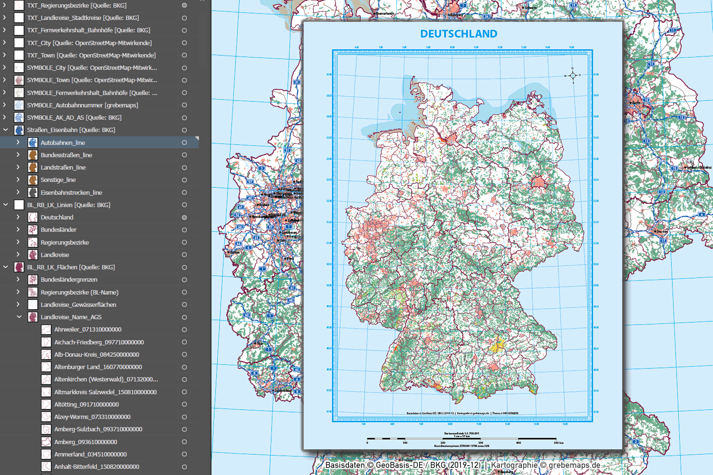713x475 pixels.
Task: Click the compass rose on the map
Action: pyautogui.click(x=573, y=75)
